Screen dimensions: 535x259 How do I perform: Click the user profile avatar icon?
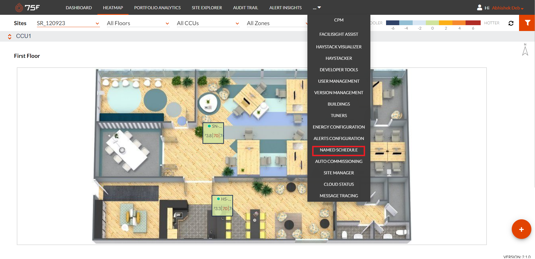(x=480, y=8)
